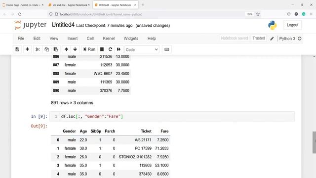
Task: Go forward in browser history
Action: (12, 14)
